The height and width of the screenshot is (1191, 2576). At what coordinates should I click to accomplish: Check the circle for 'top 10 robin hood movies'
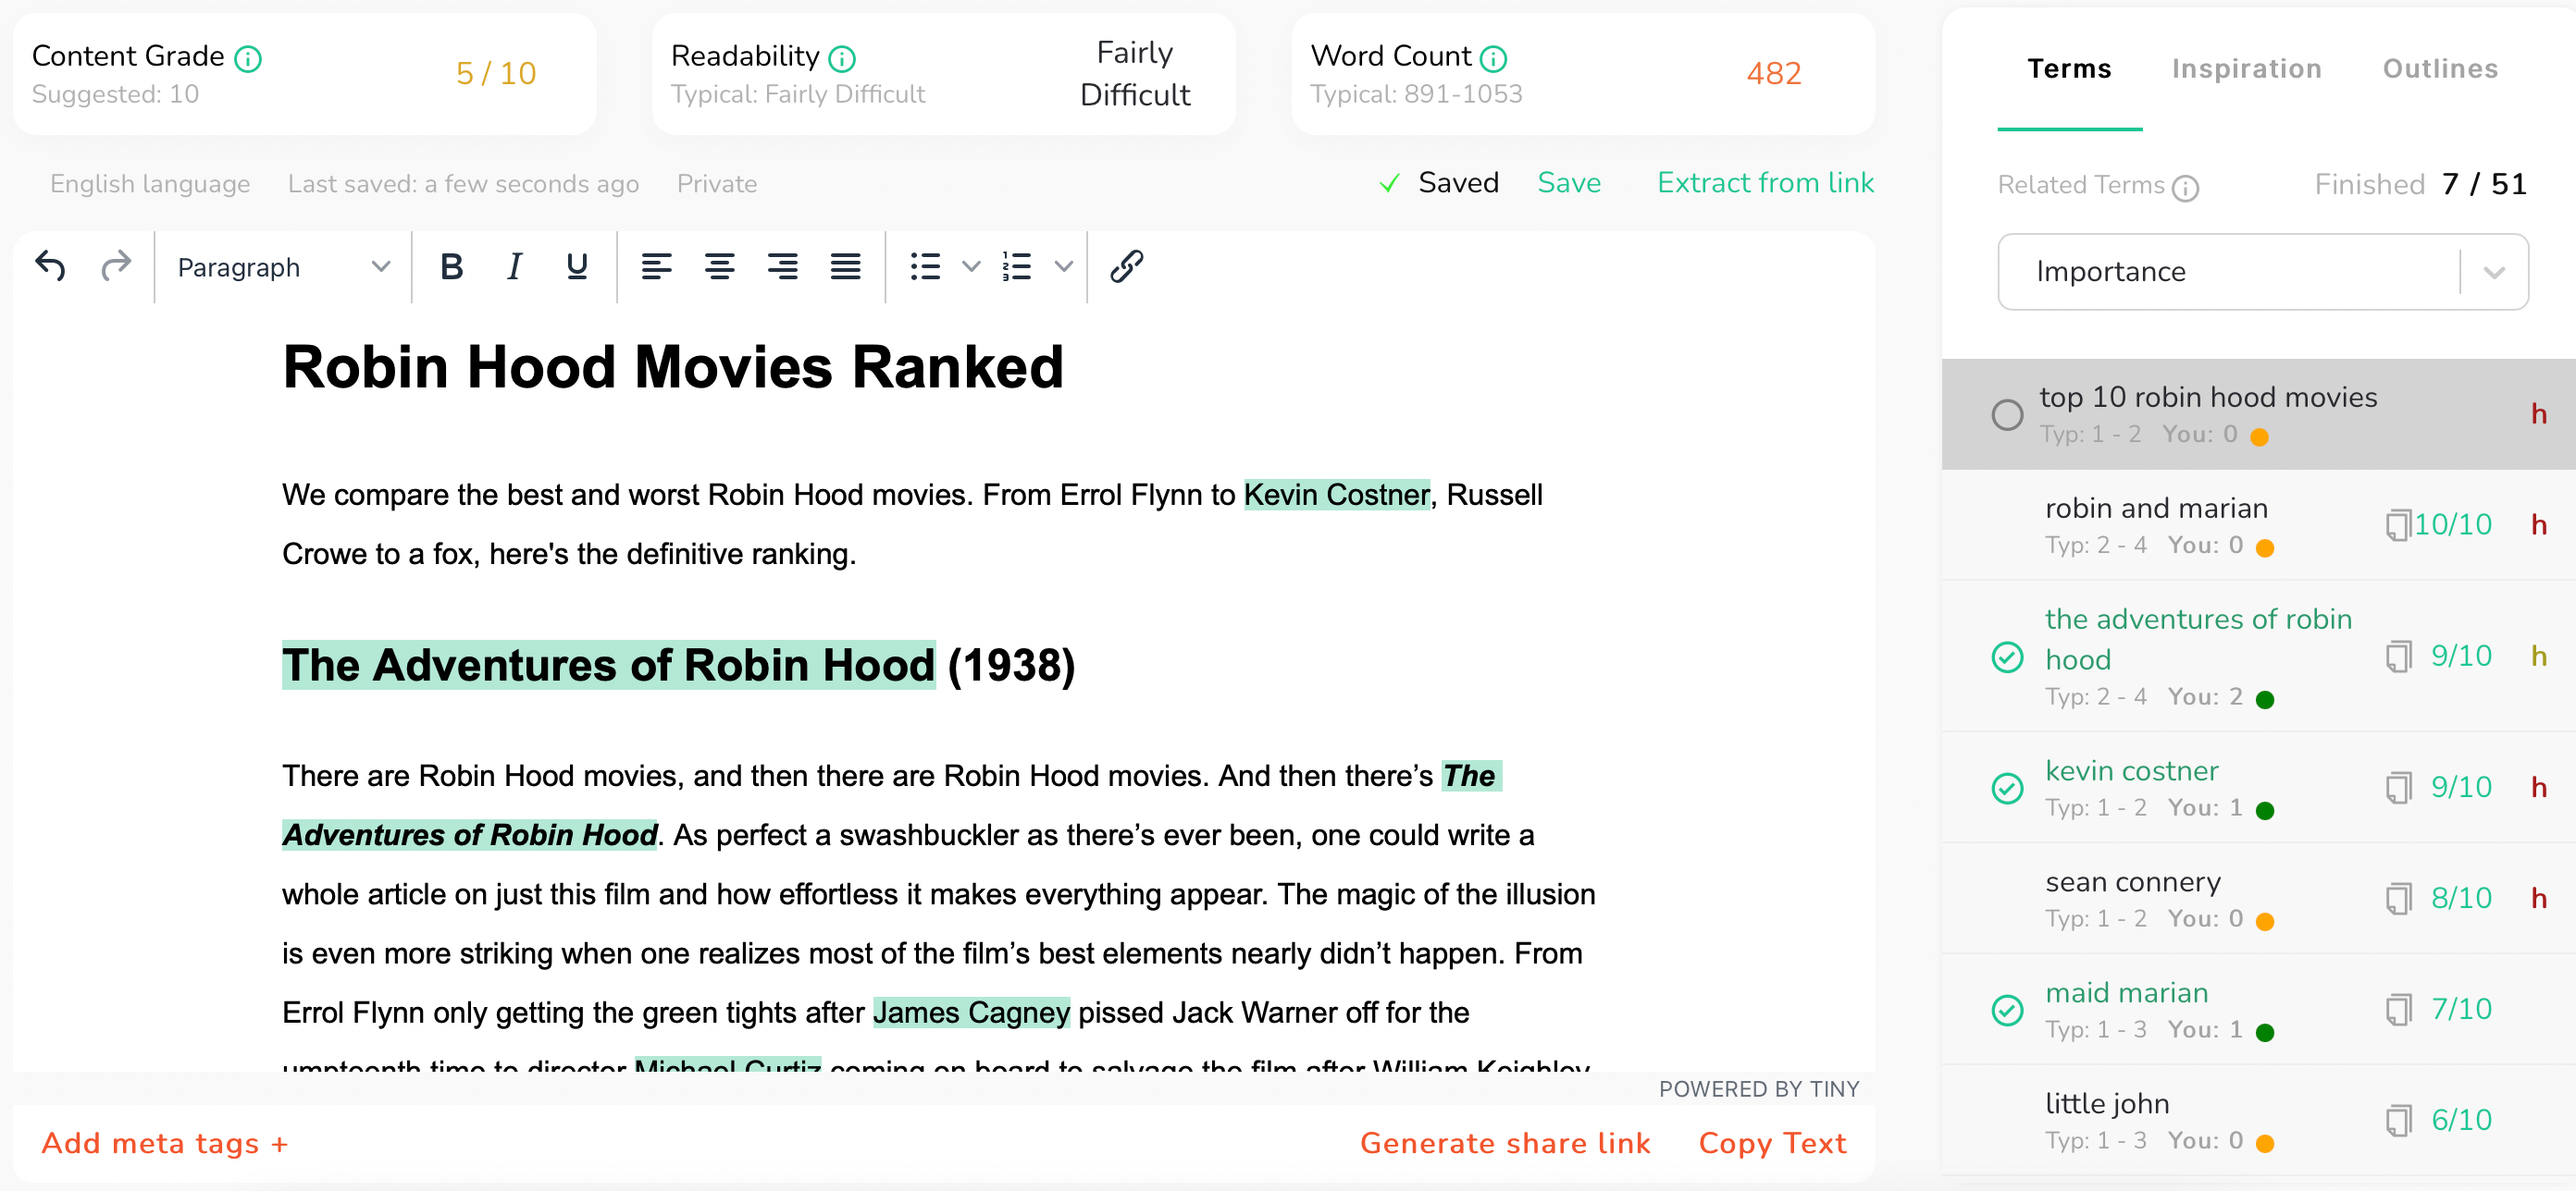click(x=2006, y=414)
